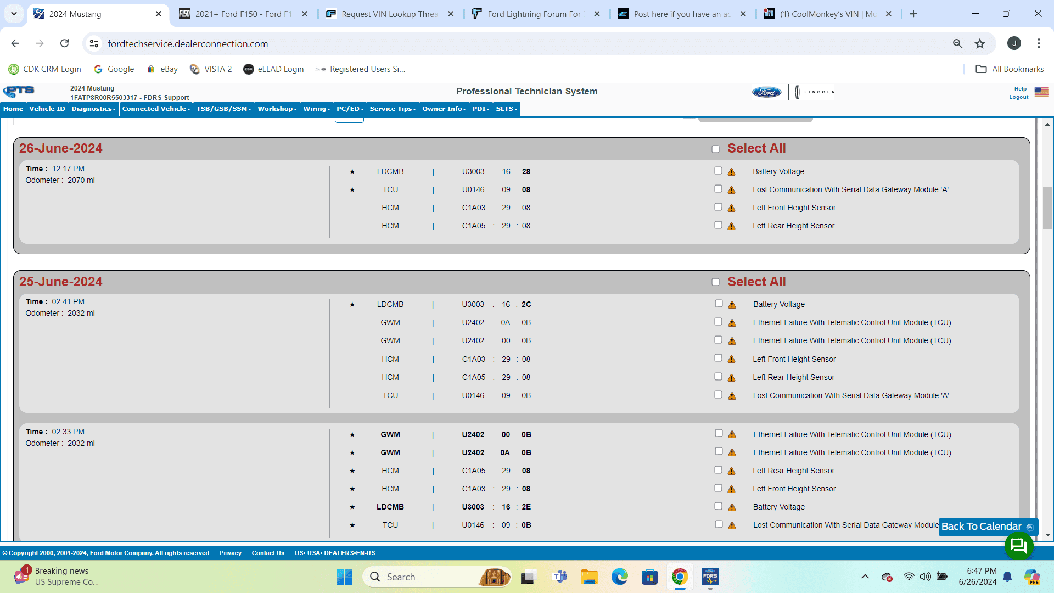Click the browser reload icon
Viewport: 1054px width, 593px height.
65,43
